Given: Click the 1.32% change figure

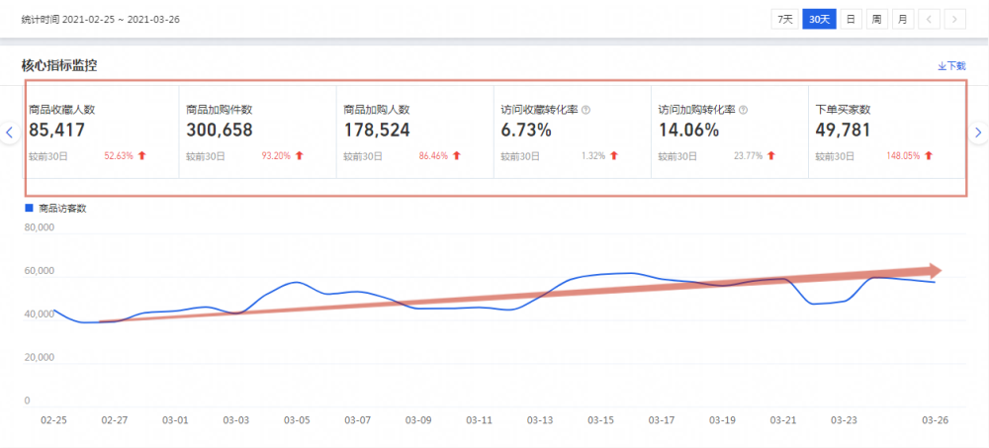Looking at the screenshot, I should [593, 156].
